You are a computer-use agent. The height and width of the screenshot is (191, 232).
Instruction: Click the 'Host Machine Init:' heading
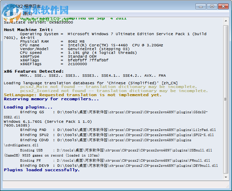coord(28,30)
